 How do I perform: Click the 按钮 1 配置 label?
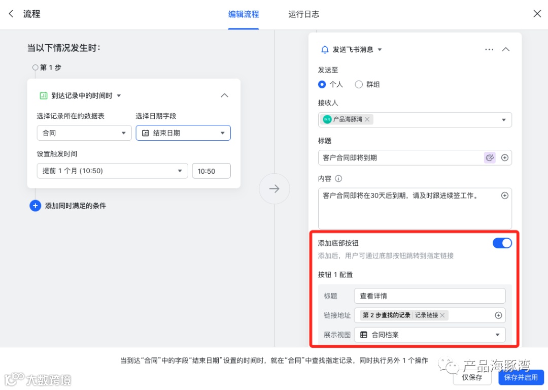335,275
